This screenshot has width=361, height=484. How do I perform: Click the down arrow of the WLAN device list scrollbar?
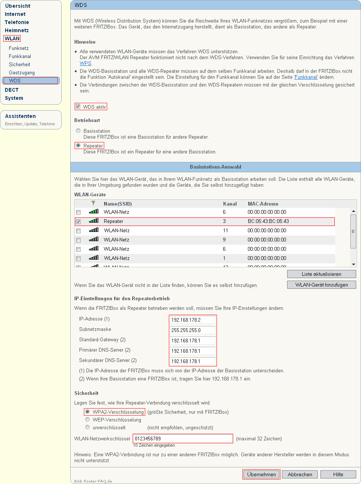point(353,264)
